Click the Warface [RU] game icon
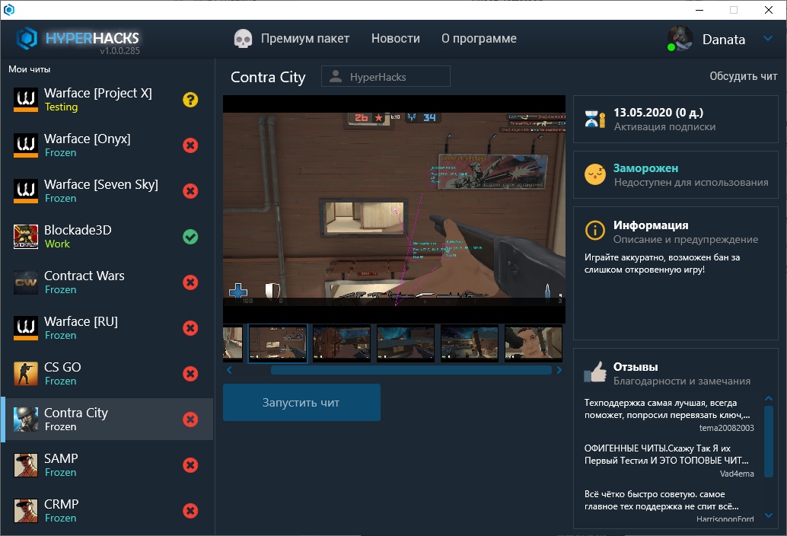Screen dimensions: 787x536 tap(26, 327)
